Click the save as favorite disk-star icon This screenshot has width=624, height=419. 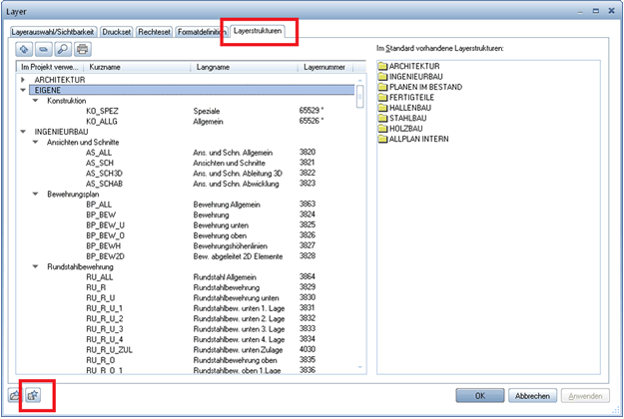click(33, 395)
